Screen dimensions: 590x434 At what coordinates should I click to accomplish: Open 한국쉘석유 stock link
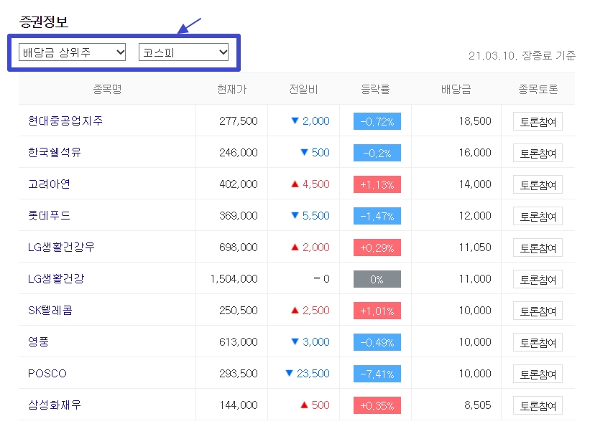55,153
